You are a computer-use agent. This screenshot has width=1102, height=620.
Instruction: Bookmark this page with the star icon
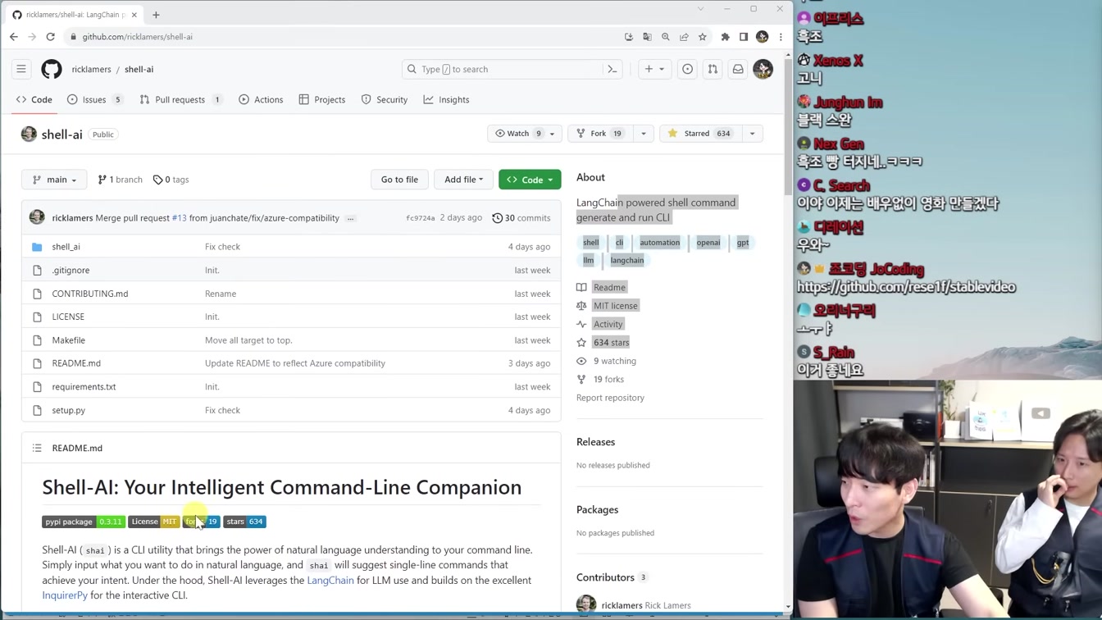pos(703,37)
